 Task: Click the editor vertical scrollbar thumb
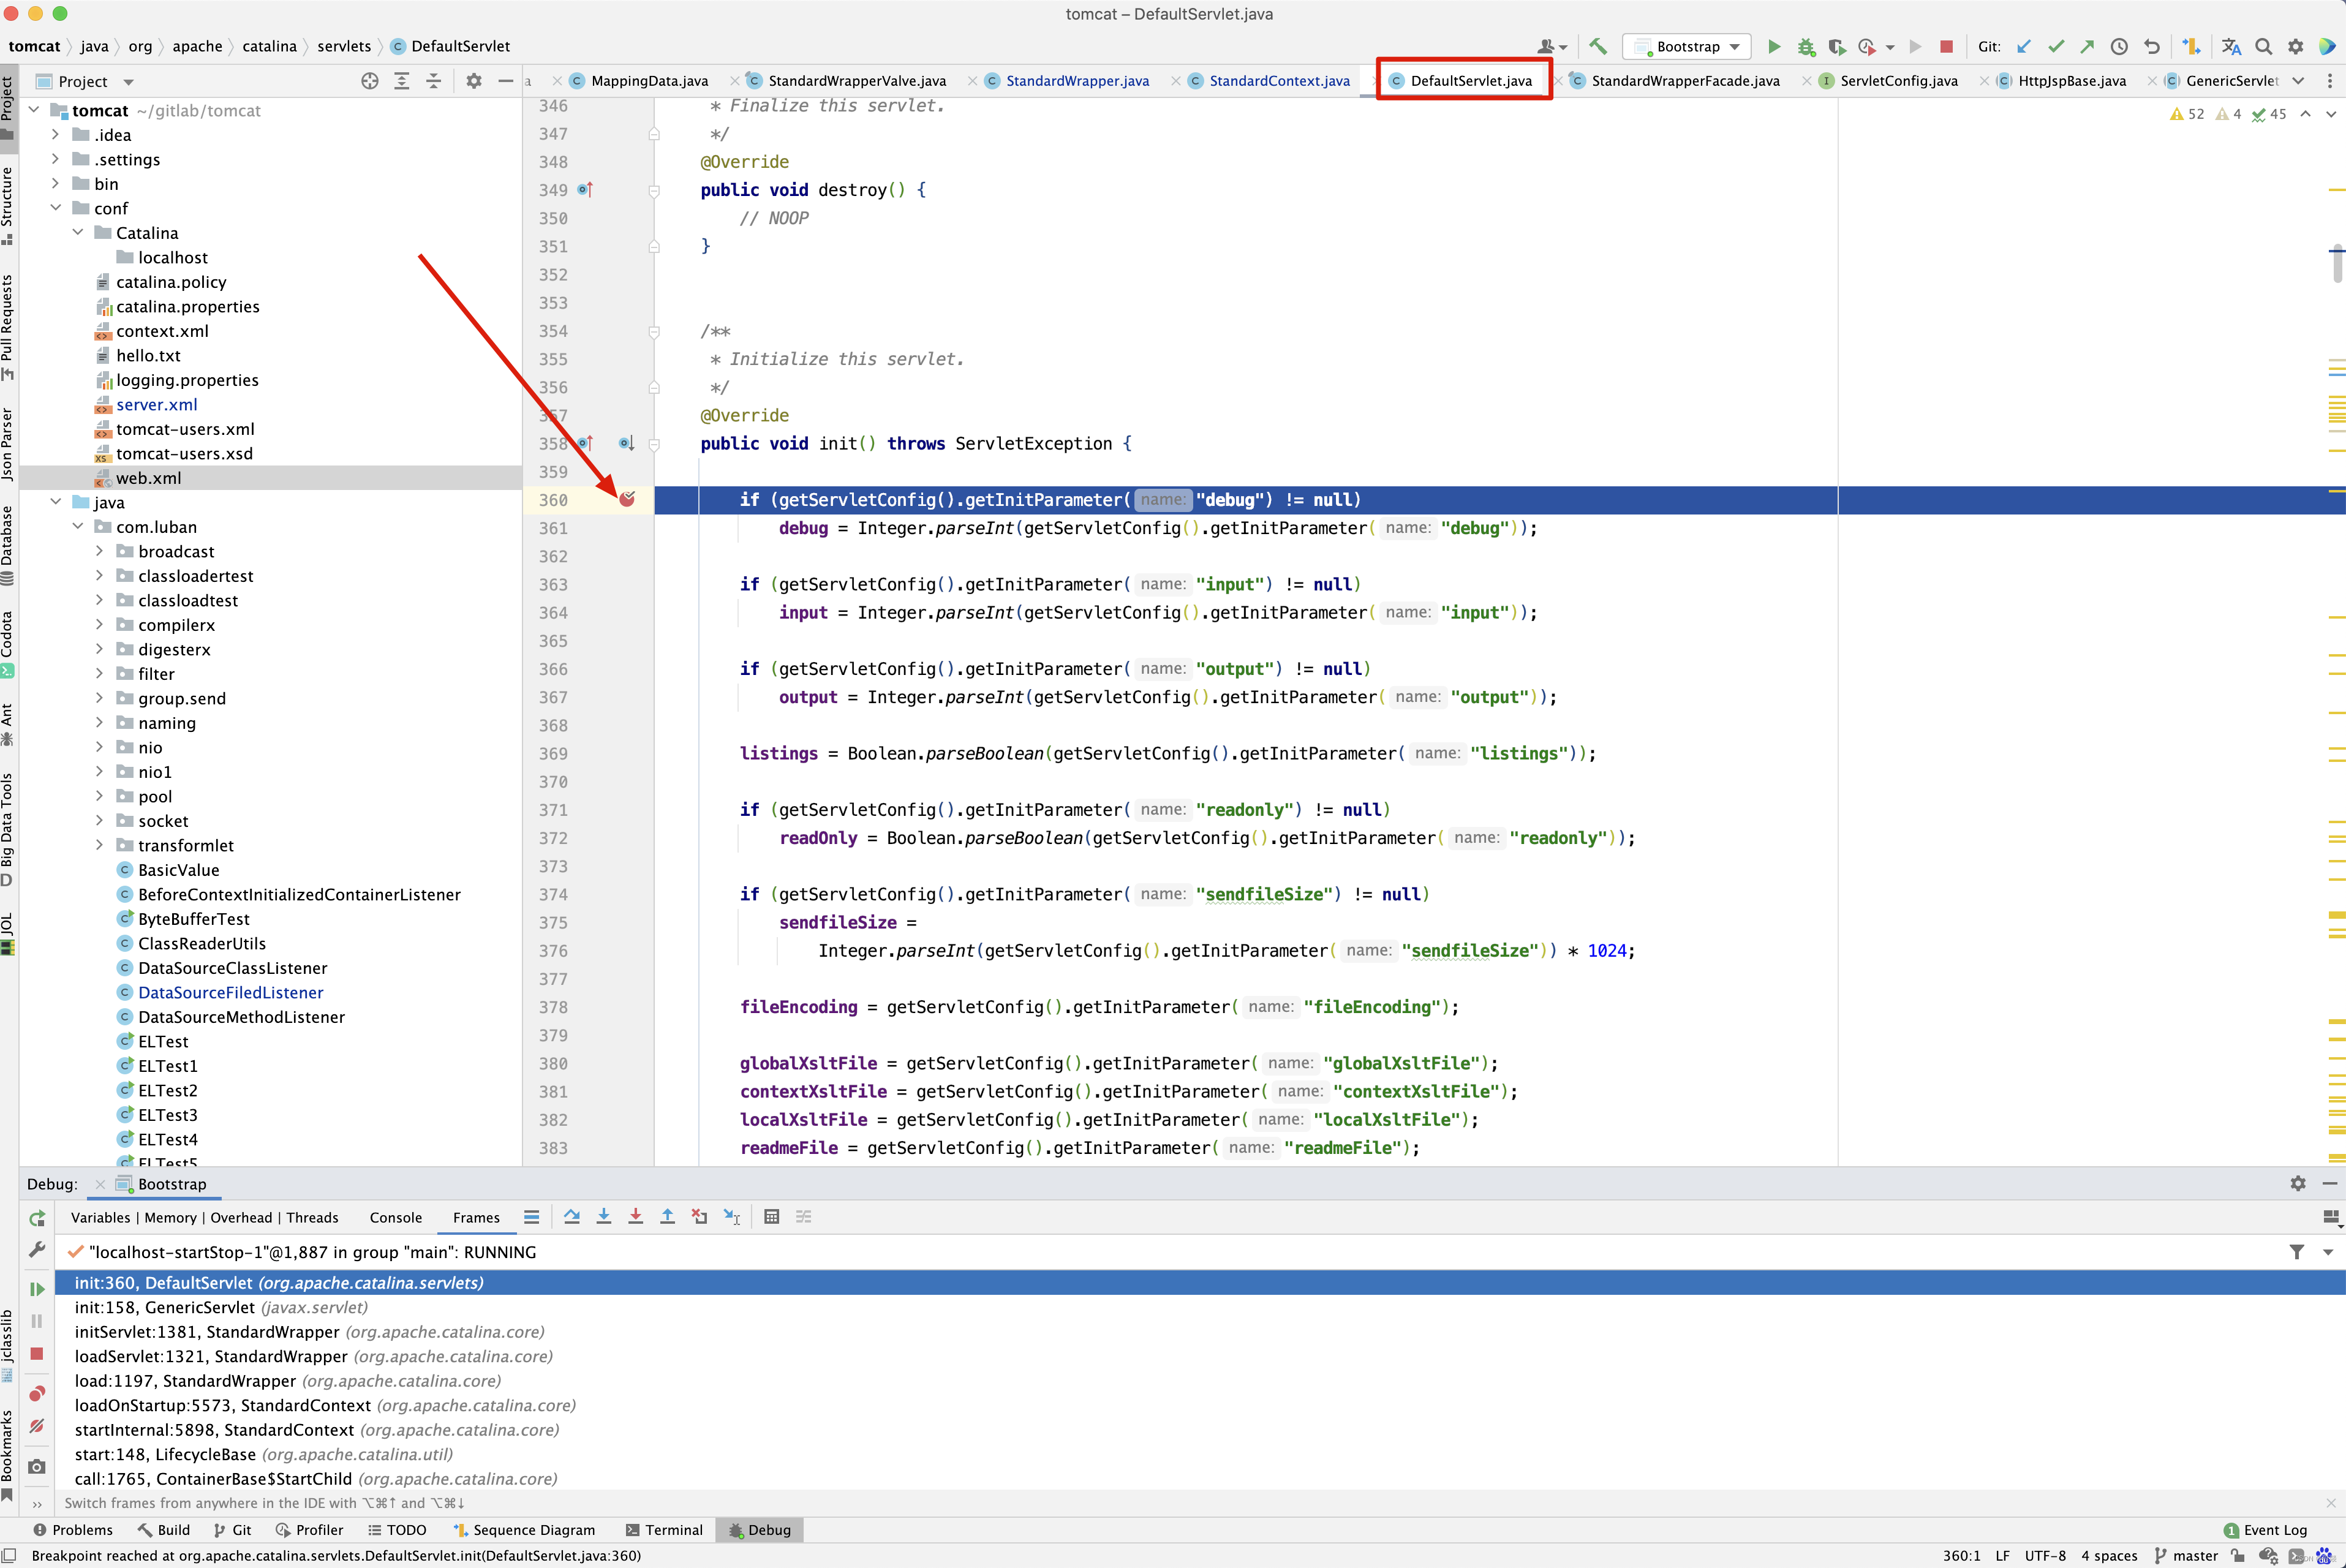(x=2337, y=263)
